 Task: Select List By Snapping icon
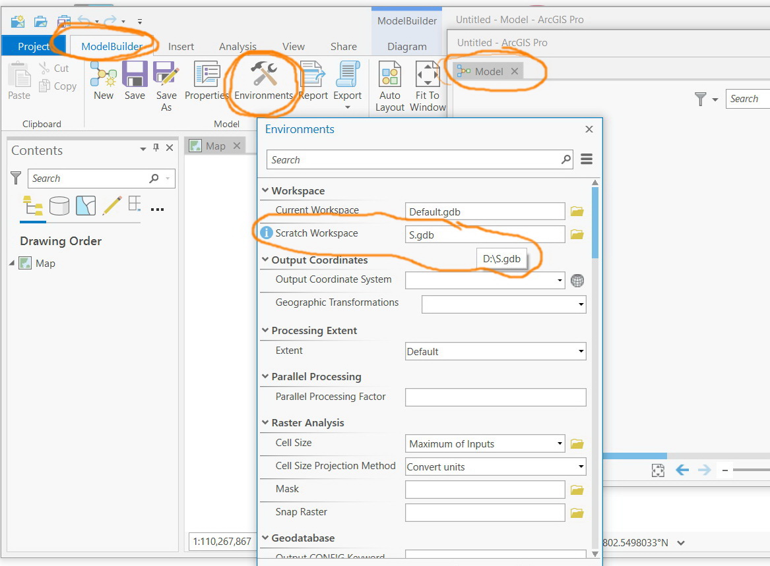tap(135, 204)
